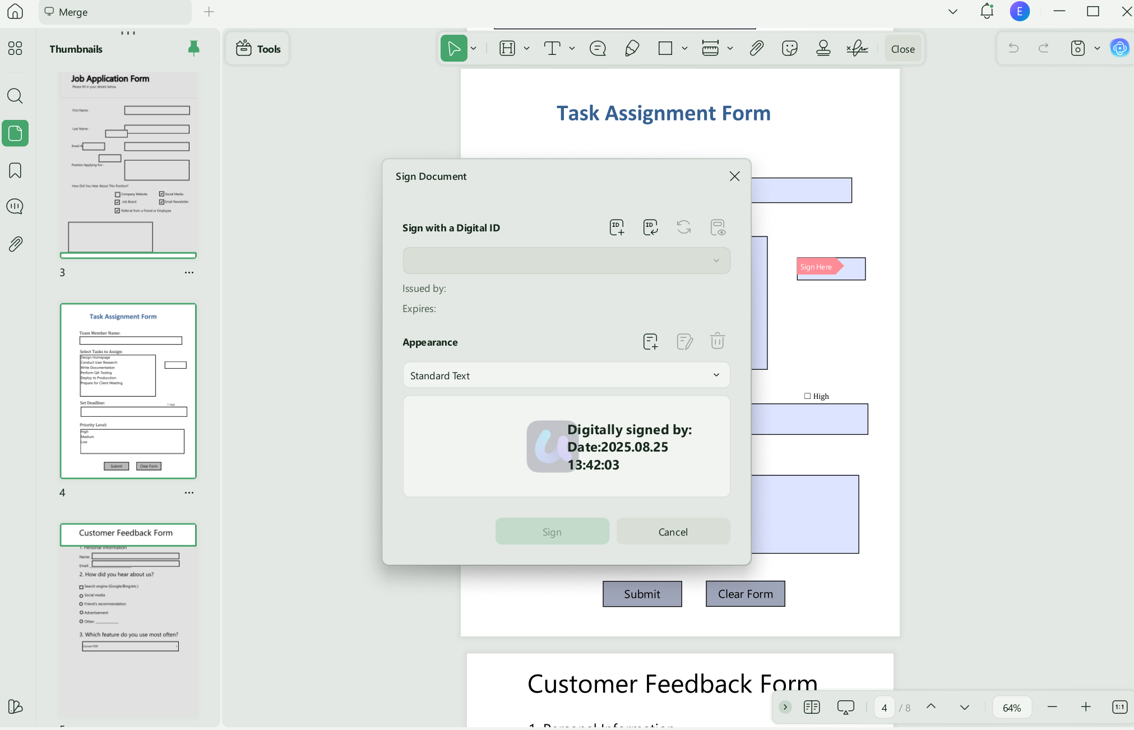Open a new tab with plus
Image resolution: width=1134 pixels, height=730 pixels.
209,12
